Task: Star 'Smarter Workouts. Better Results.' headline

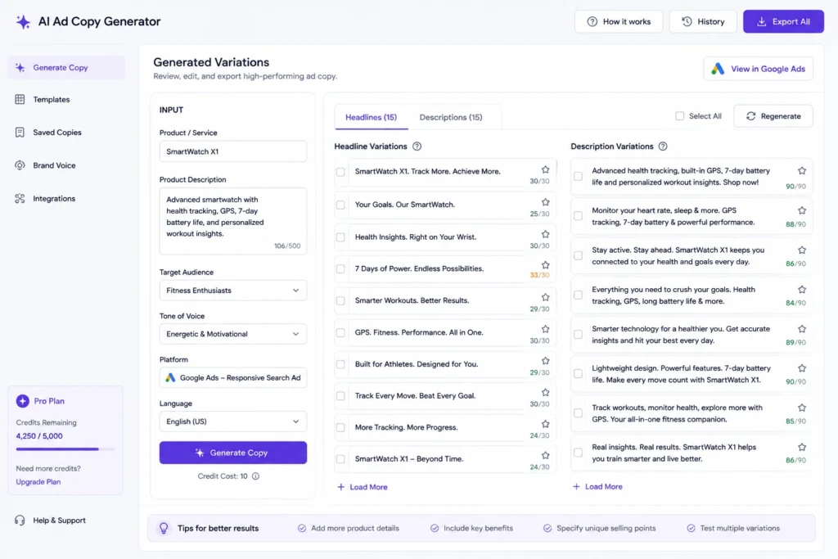Action: pyautogui.click(x=545, y=297)
